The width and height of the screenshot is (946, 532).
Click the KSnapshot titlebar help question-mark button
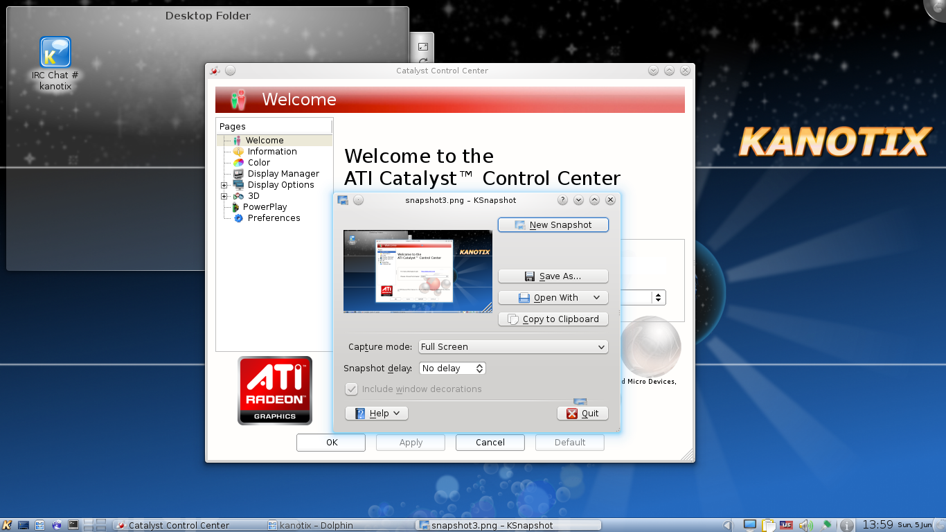pos(562,200)
